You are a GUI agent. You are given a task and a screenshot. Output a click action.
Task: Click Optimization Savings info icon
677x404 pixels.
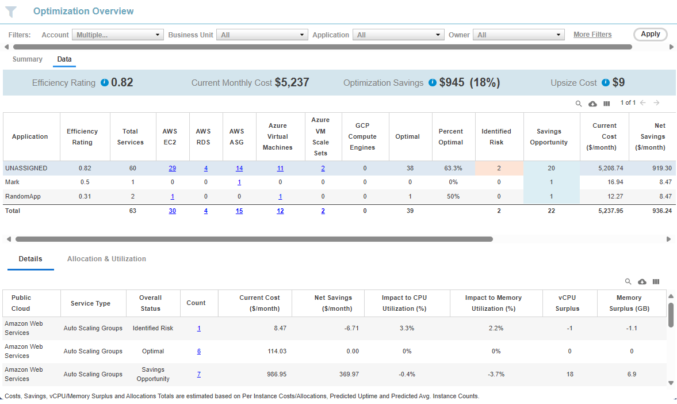tap(433, 82)
